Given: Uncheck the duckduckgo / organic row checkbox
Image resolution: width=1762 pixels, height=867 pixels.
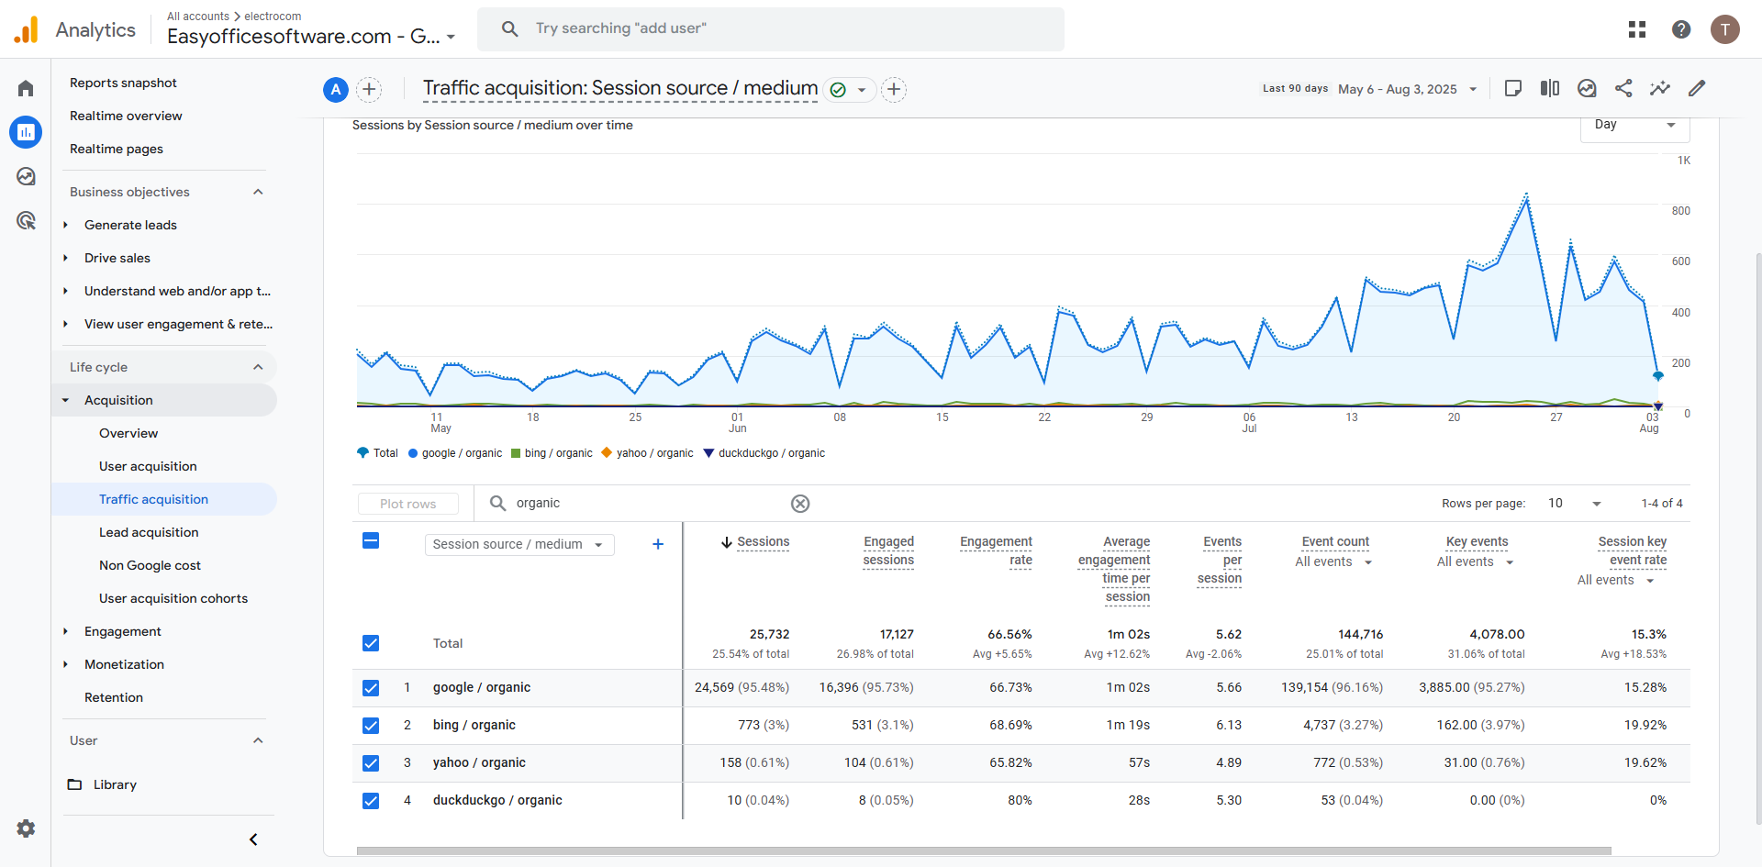Looking at the screenshot, I should tap(371, 801).
